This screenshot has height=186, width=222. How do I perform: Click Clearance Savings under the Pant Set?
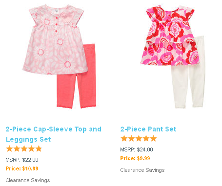click(x=142, y=170)
